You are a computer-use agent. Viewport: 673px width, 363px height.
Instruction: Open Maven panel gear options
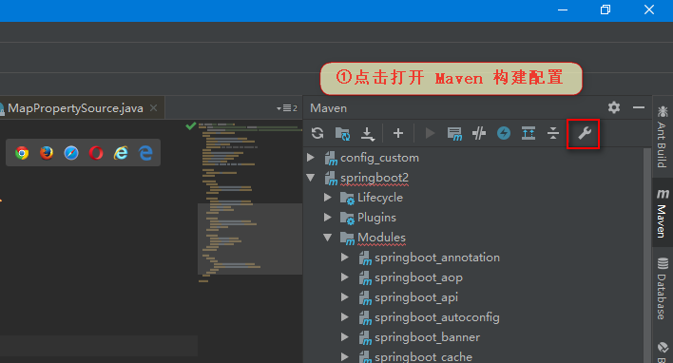[614, 107]
